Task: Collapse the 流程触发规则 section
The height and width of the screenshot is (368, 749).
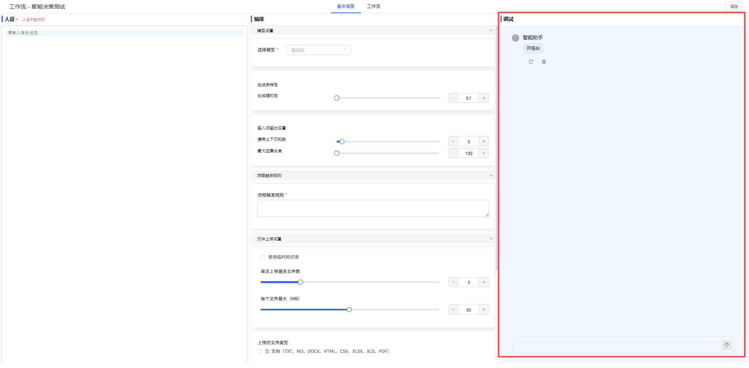Action: (x=491, y=176)
